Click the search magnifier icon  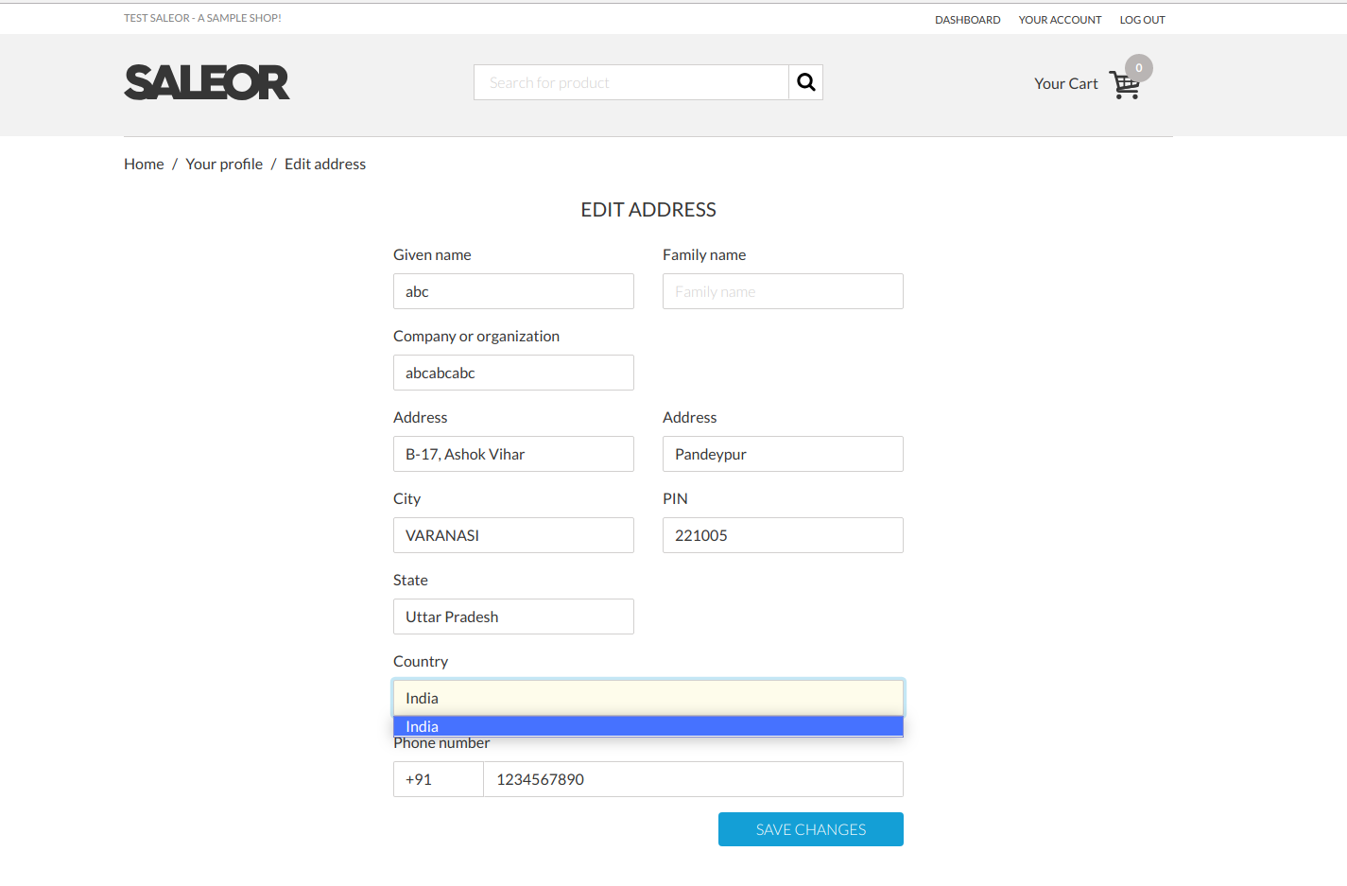pos(805,82)
